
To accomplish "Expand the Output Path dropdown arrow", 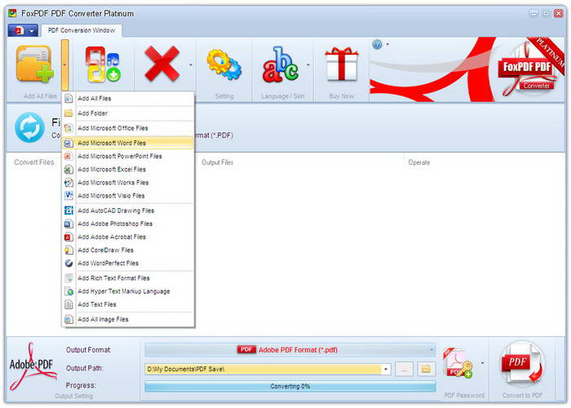I will [386, 369].
